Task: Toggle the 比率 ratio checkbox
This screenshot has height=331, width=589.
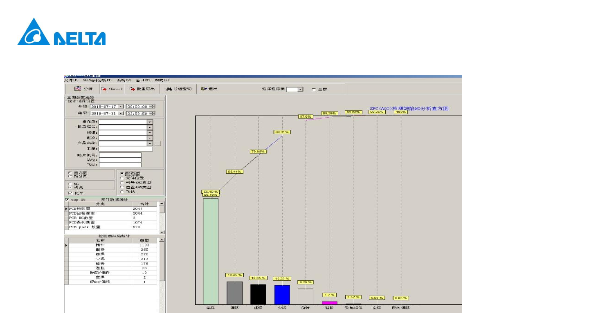Action: pyautogui.click(x=71, y=193)
